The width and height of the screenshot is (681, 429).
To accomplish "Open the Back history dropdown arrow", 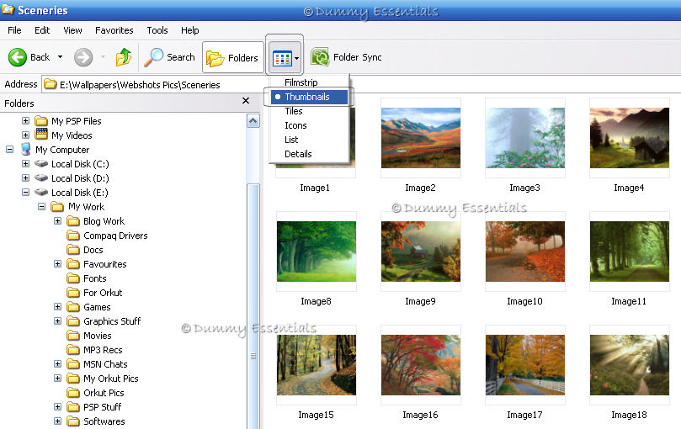I will tap(60, 57).
